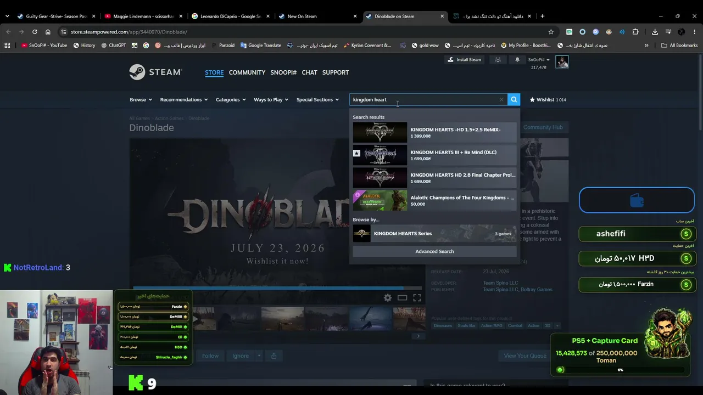Image resolution: width=703 pixels, height=395 pixels.
Task: Select Alaloth: Champions of The Four Kingdoms result
Action: click(x=434, y=200)
